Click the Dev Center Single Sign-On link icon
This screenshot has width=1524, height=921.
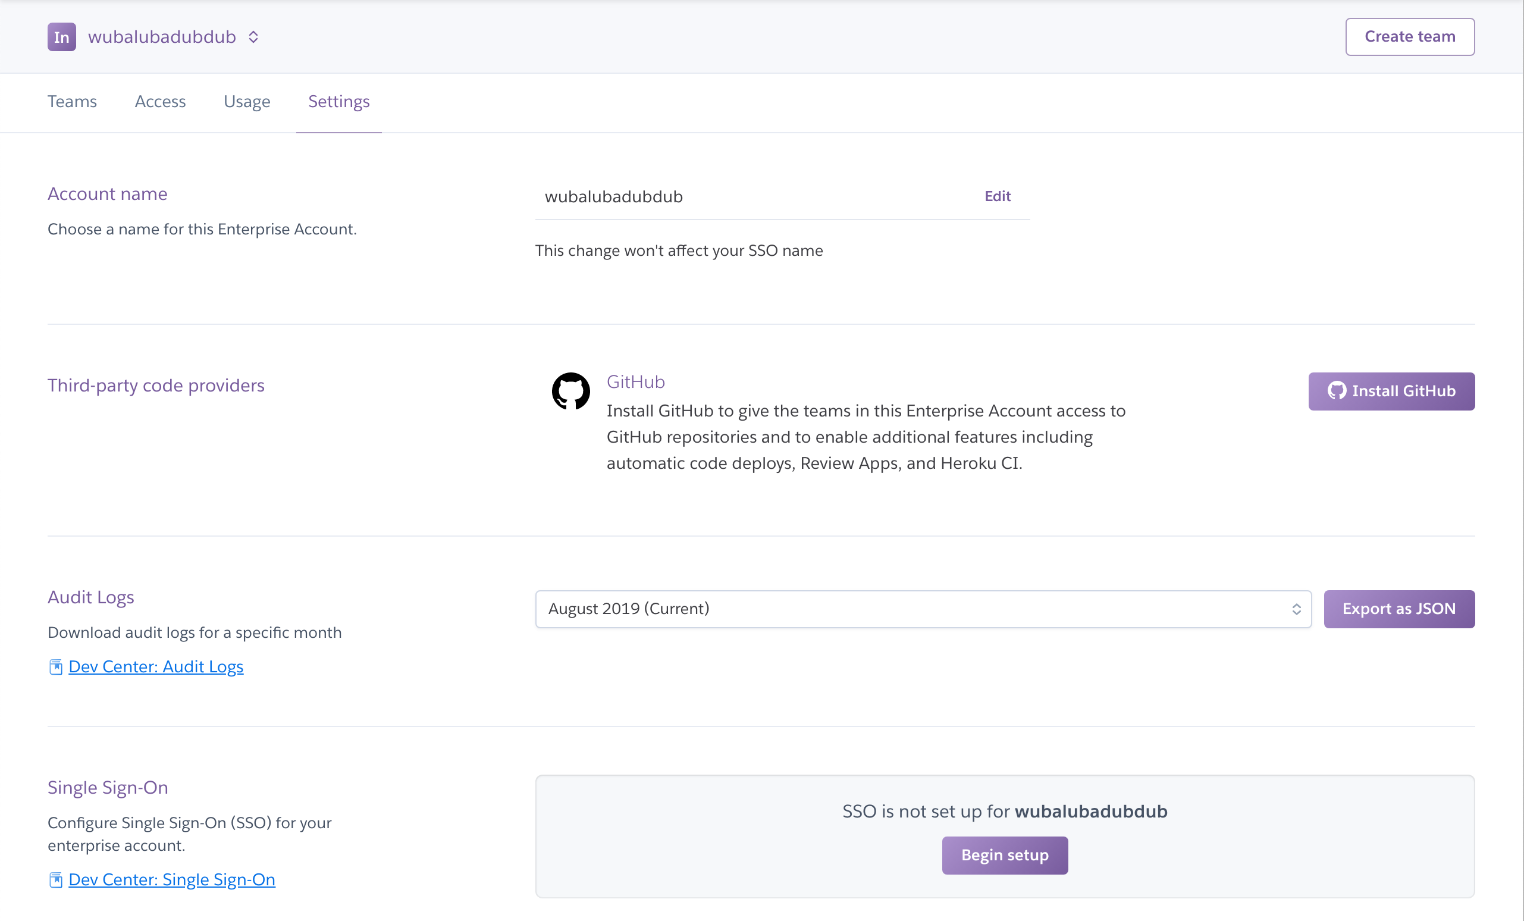(55, 879)
